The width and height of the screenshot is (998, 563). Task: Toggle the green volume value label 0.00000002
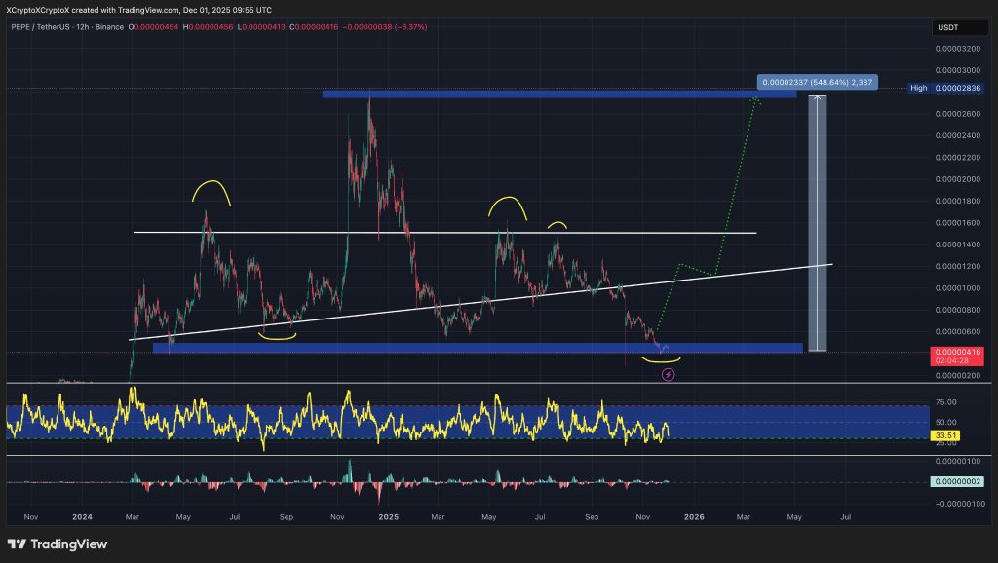click(956, 480)
